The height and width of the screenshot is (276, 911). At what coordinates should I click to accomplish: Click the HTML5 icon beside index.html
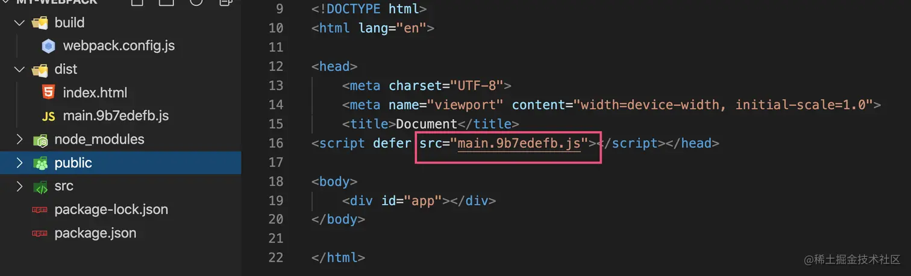(48, 93)
